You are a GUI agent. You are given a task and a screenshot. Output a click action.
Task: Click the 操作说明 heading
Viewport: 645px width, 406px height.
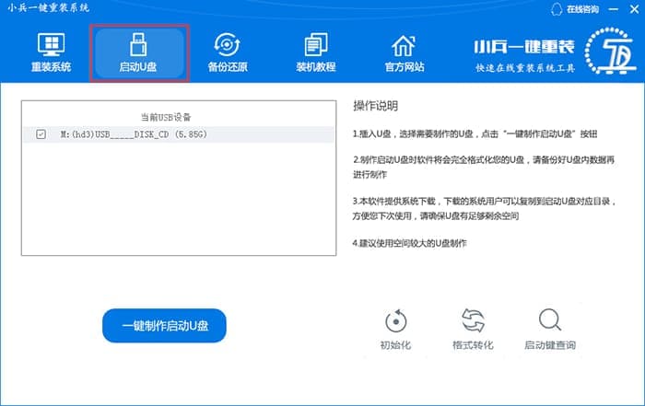pyautogui.click(x=375, y=106)
